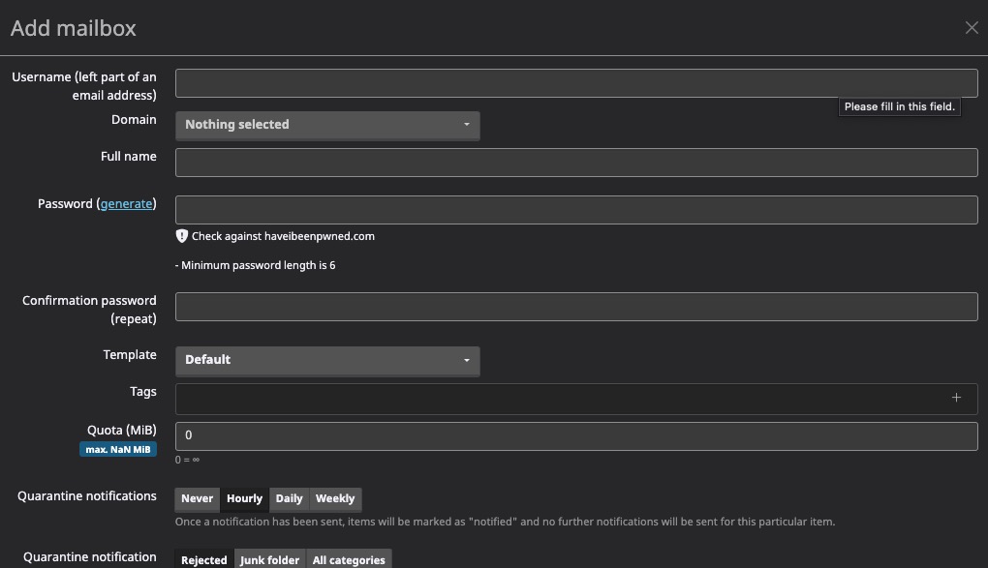Set quarantine notifications to Never

coord(197,498)
